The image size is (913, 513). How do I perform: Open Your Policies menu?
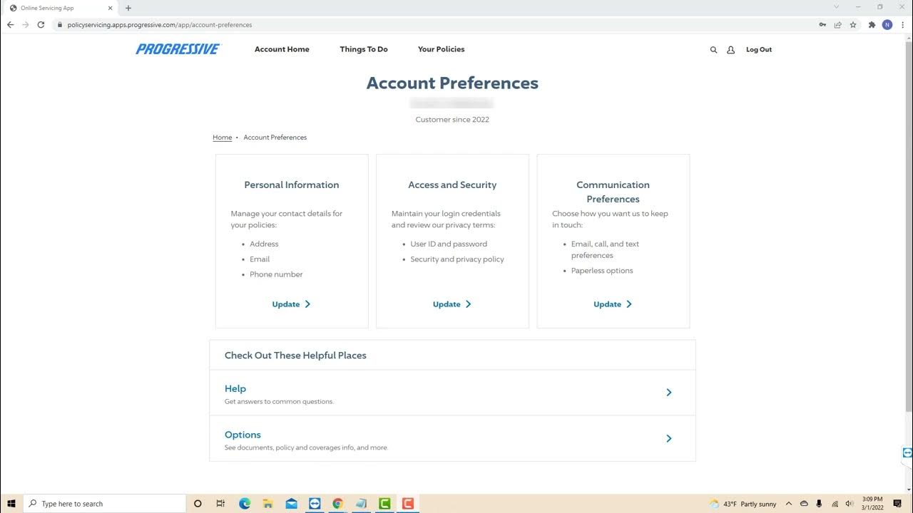click(441, 49)
